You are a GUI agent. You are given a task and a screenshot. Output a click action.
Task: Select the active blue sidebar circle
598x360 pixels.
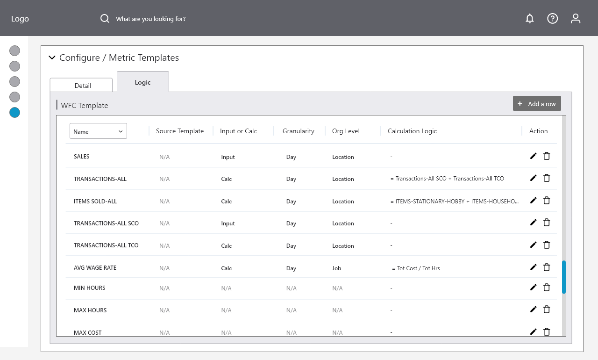click(15, 112)
